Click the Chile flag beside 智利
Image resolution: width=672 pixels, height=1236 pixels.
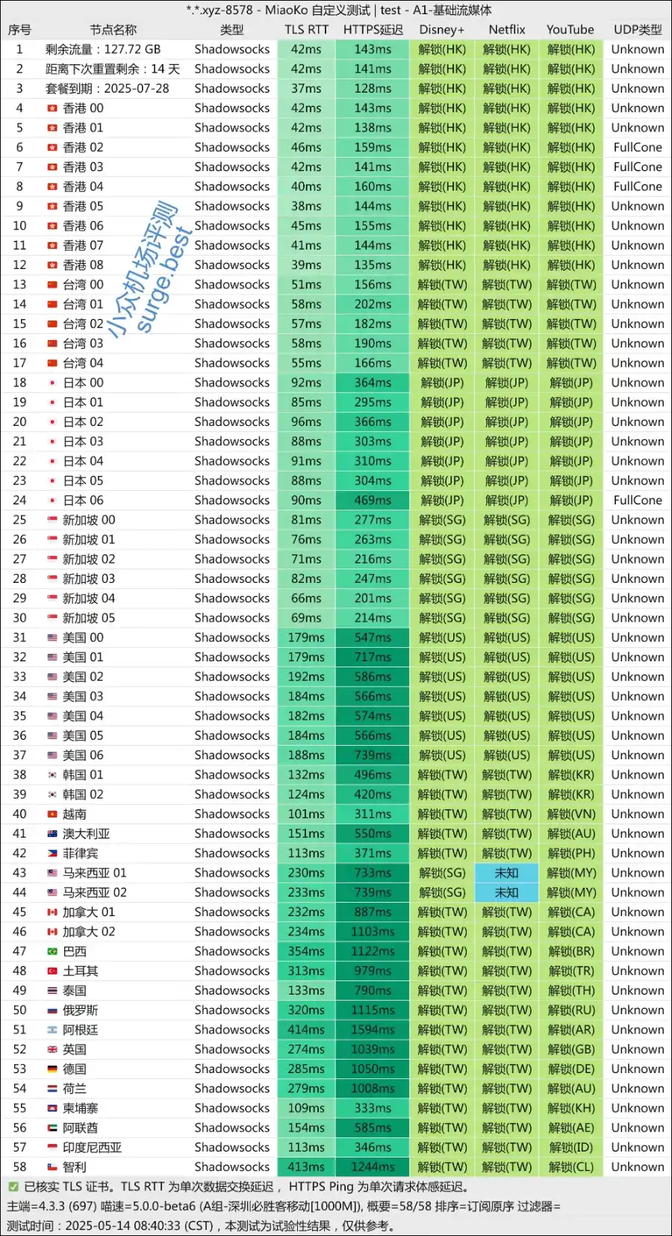[x=52, y=1167]
